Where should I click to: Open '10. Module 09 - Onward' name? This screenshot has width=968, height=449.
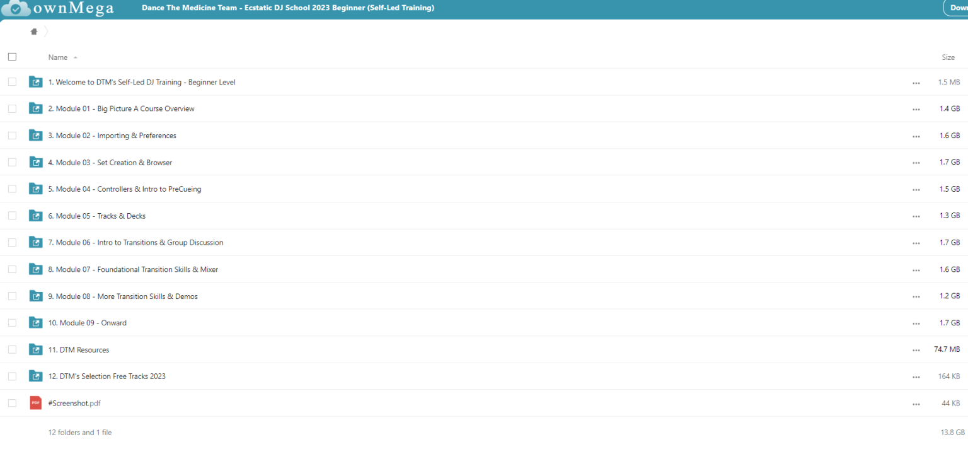click(x=88, y=322)
